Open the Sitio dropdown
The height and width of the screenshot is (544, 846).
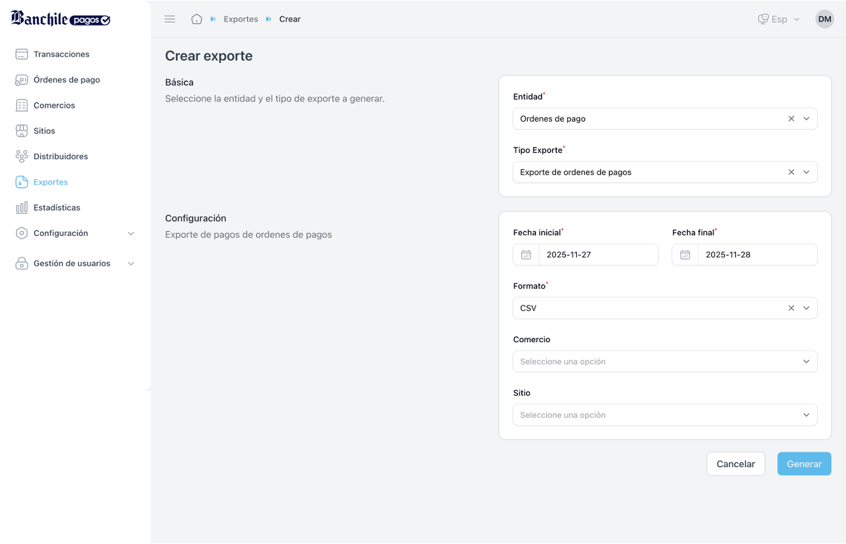click(665, 415)
